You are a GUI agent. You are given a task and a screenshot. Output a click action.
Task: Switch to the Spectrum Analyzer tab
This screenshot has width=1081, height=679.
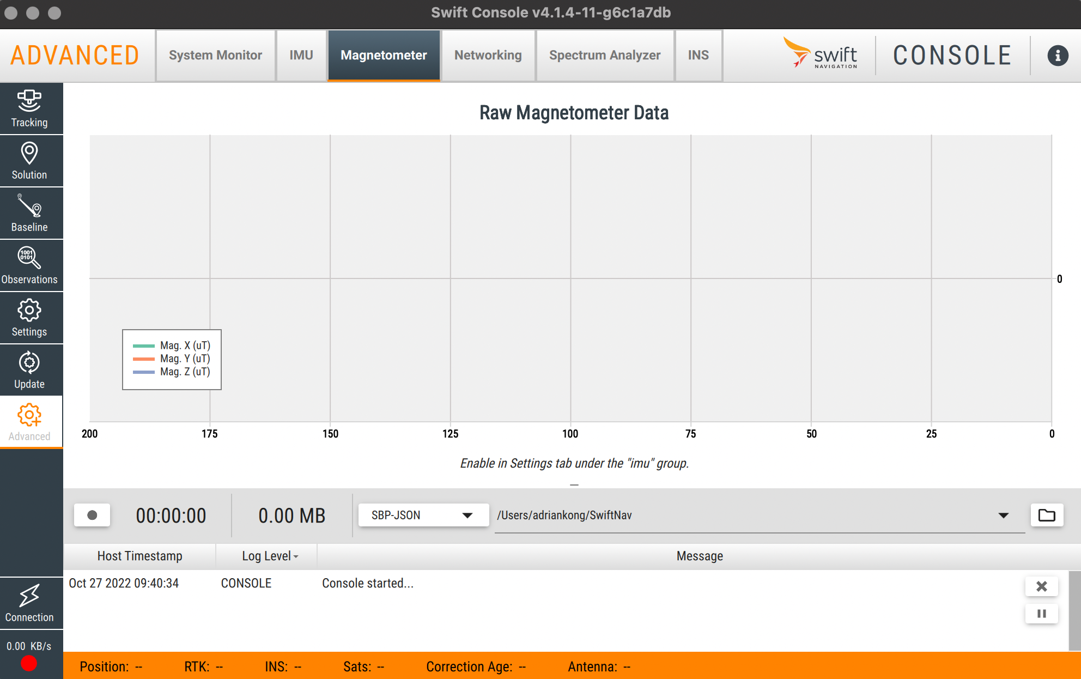(x=604, y=56)
